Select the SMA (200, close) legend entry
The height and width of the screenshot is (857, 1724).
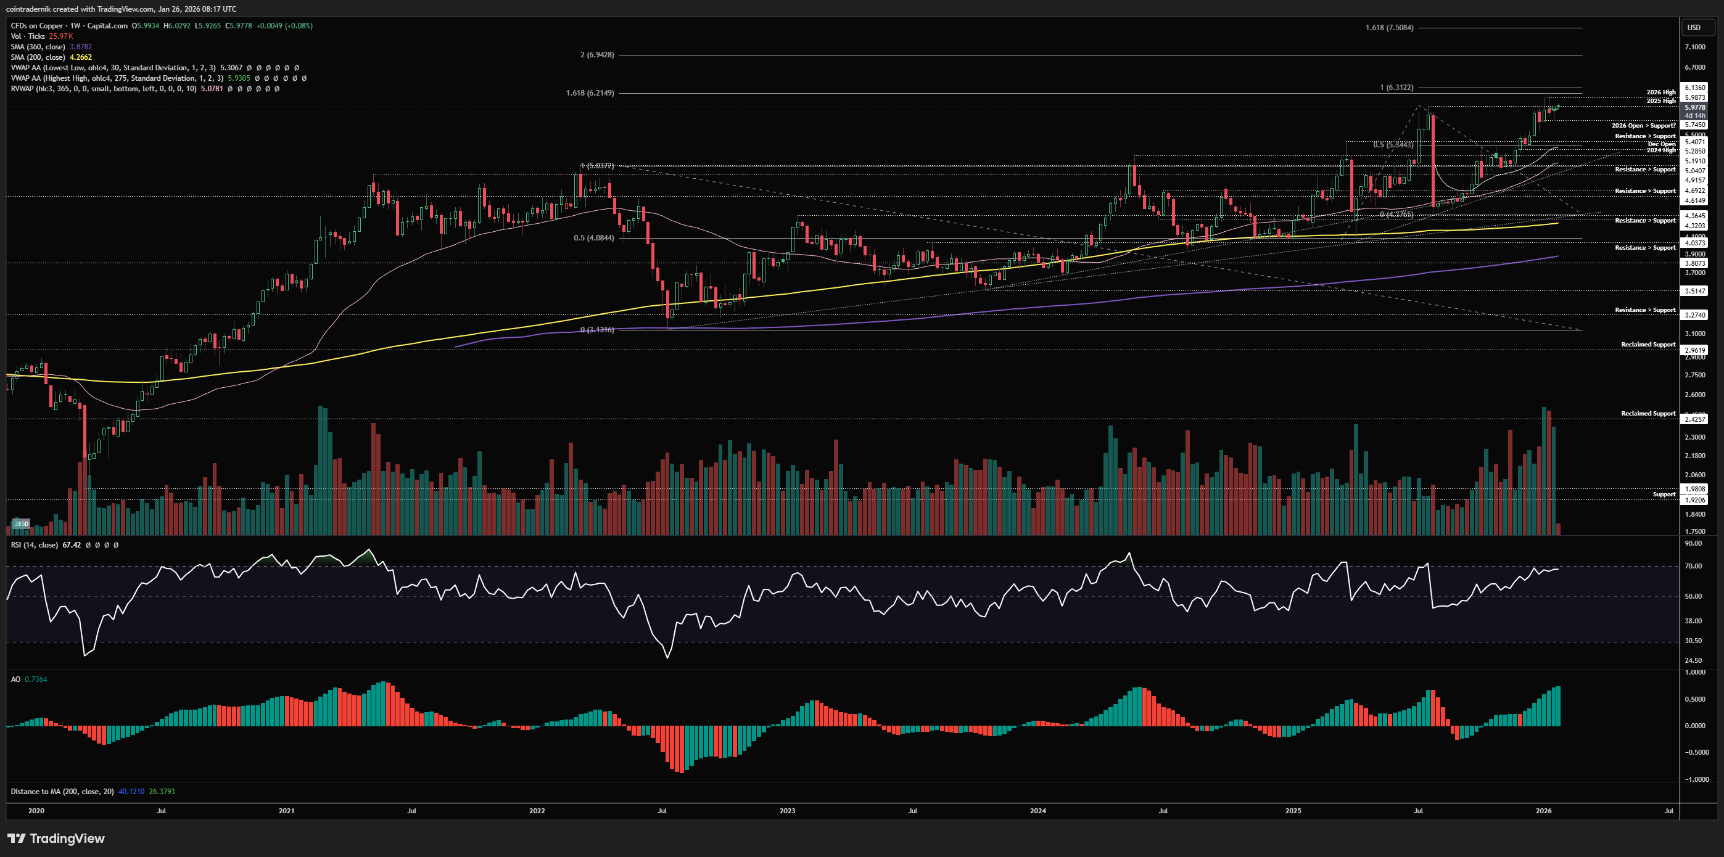pyautogui.click(x=38, y=57)
